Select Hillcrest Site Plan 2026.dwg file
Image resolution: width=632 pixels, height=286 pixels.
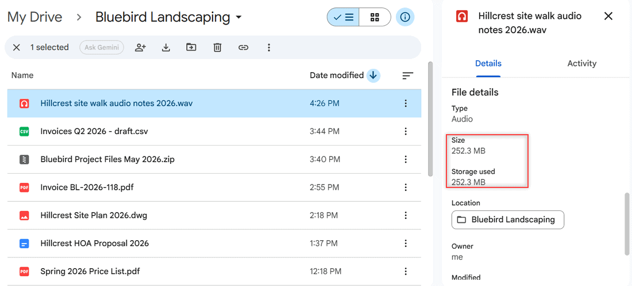coord(214,215)
